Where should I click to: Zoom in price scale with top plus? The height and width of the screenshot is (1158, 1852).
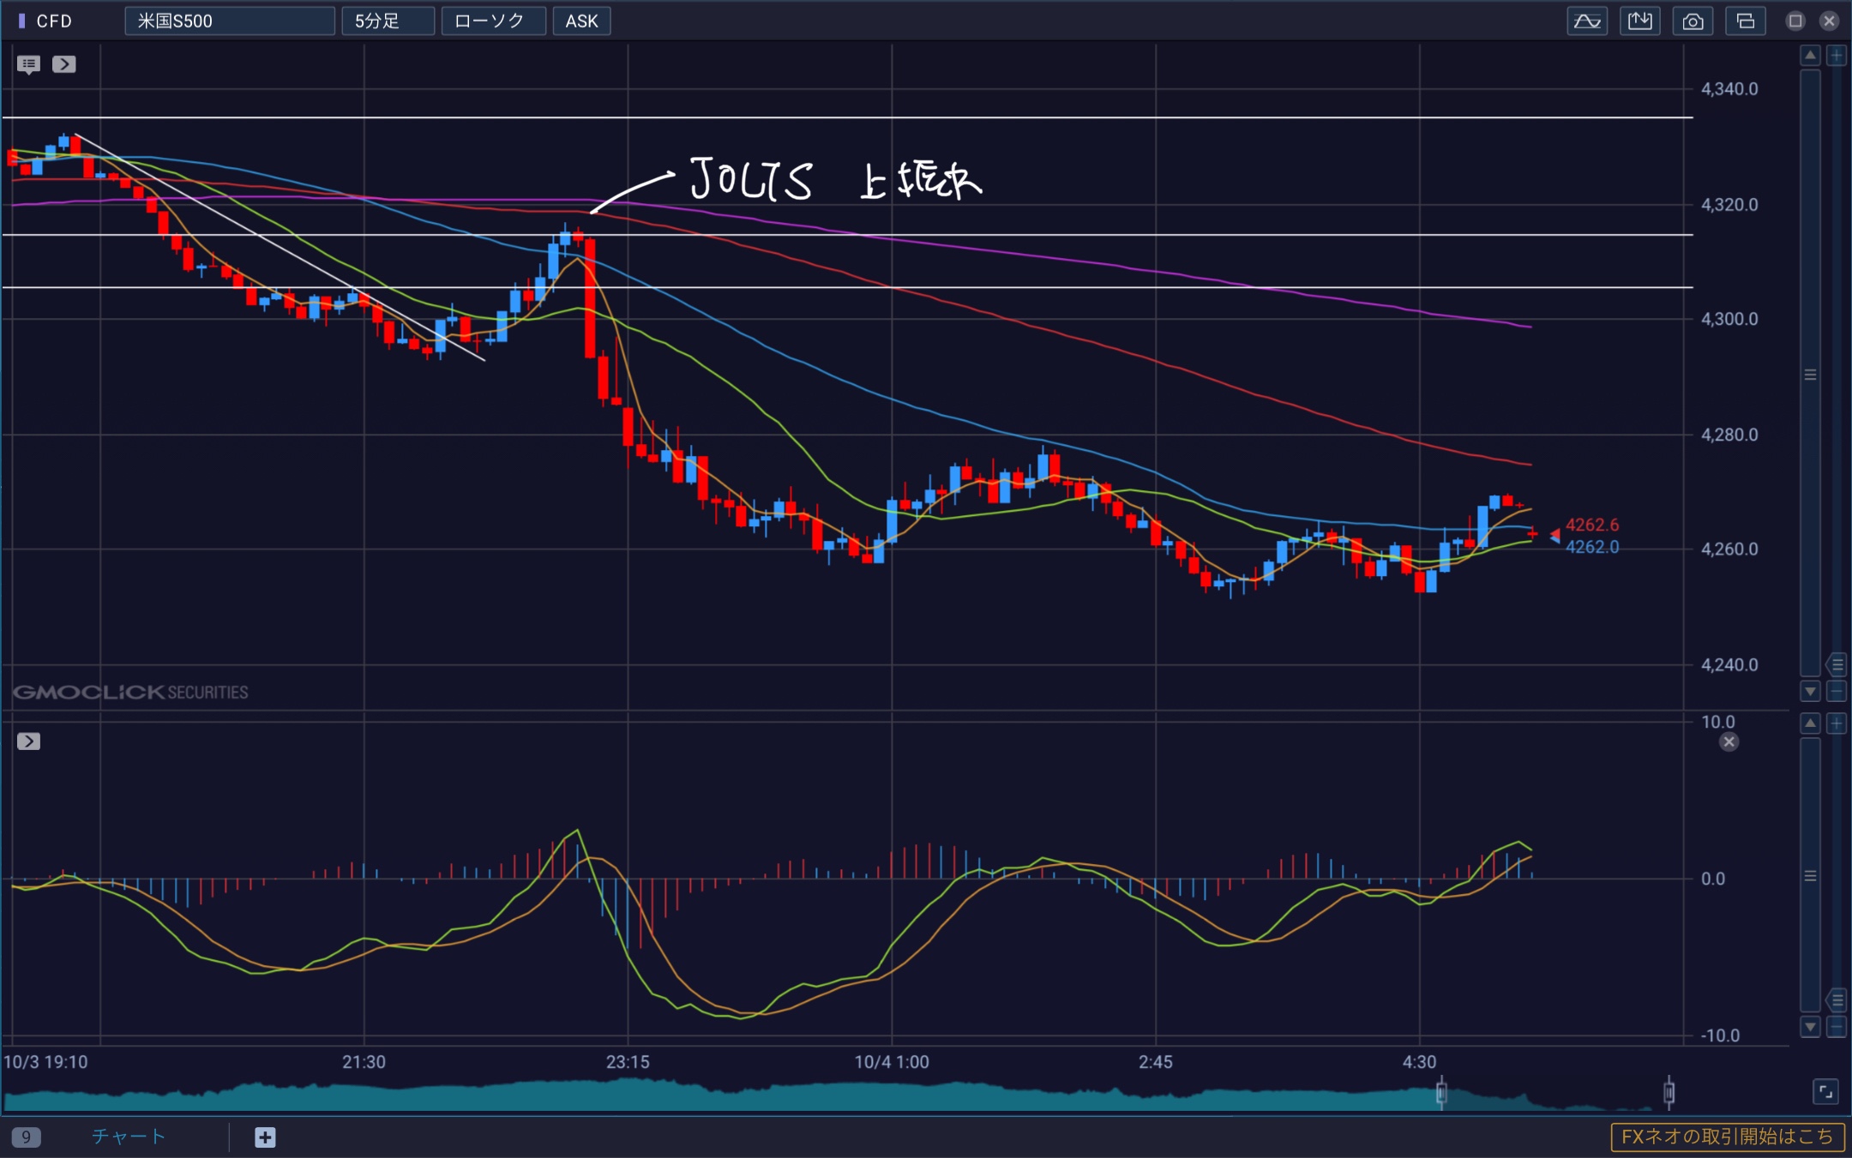1836,56
